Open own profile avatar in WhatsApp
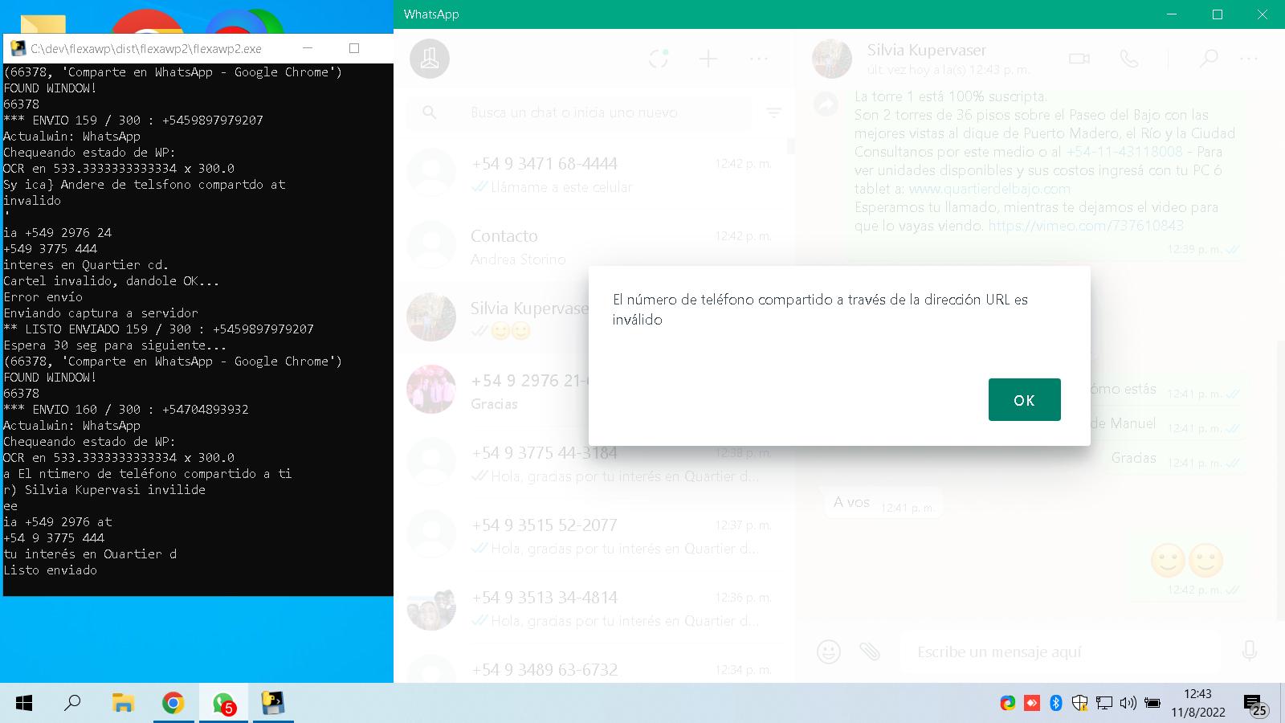 coord(430,59)
